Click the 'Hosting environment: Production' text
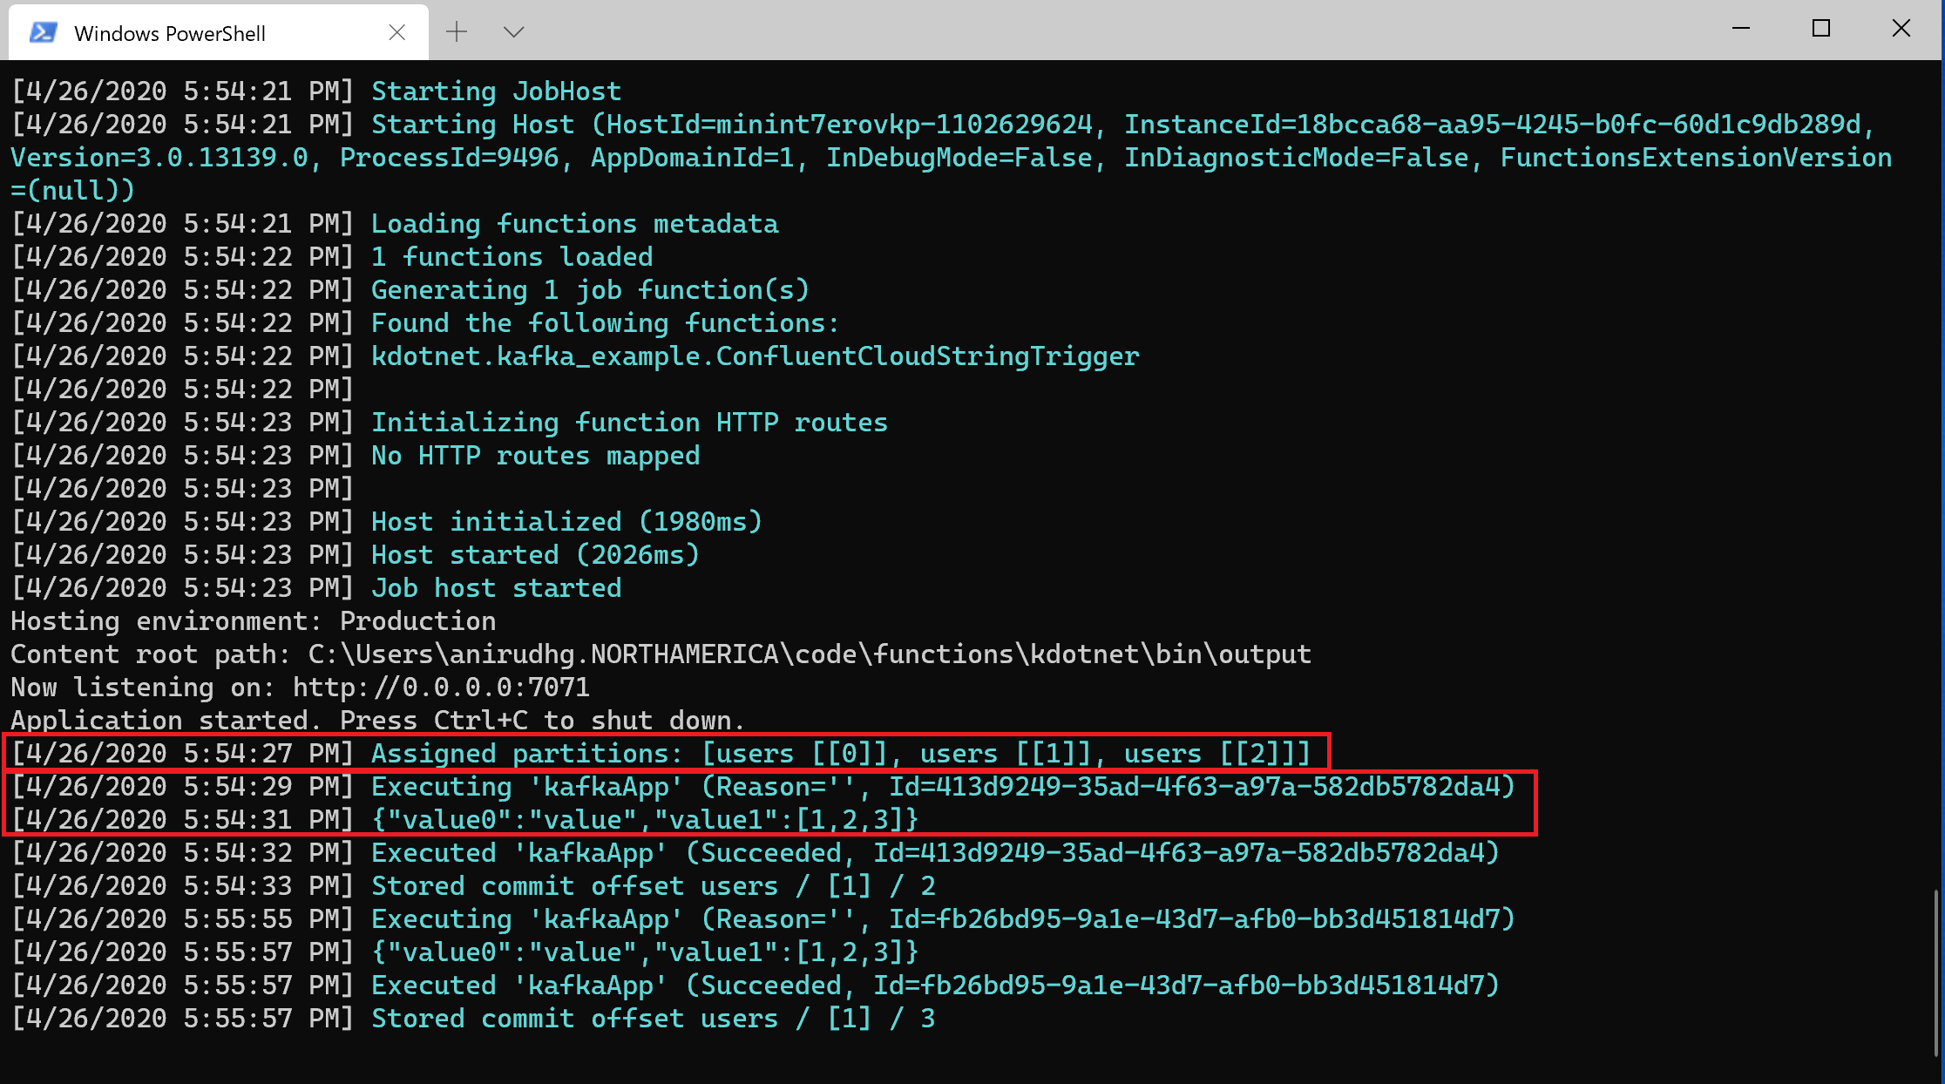Viewport: 1945px width, 1084px height. [x=253, y=620]
